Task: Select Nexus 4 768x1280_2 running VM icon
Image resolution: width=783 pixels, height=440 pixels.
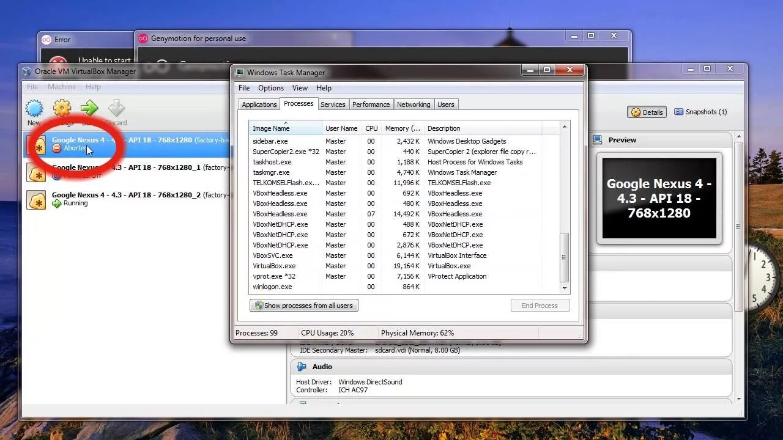Action: (36, 199)
